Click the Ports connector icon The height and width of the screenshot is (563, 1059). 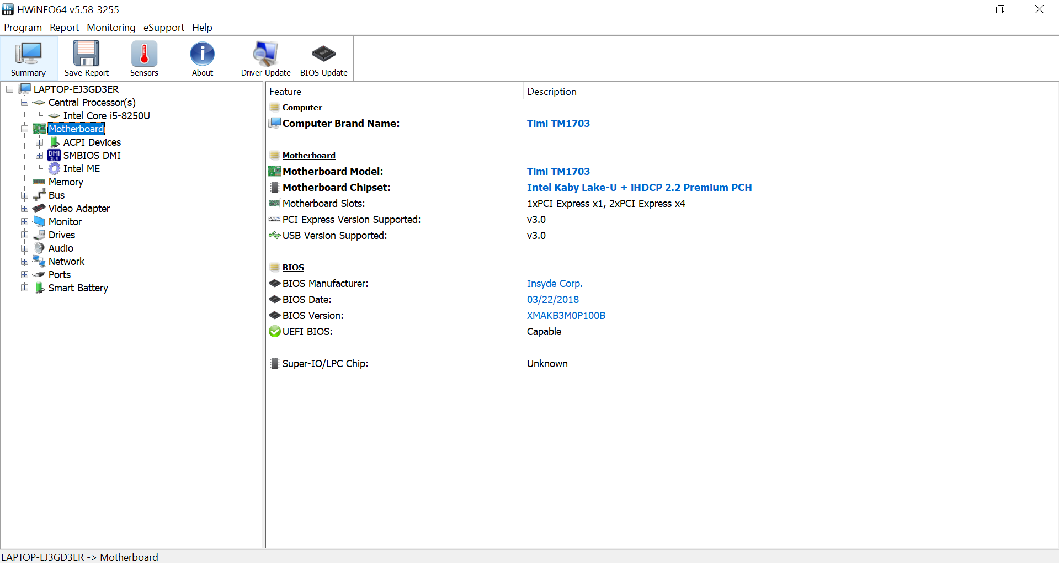tap(39, 275)
